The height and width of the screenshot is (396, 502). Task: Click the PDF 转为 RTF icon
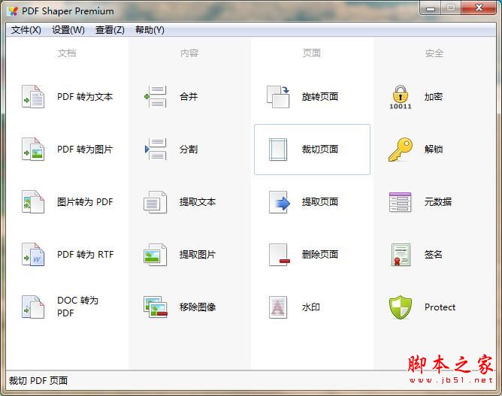click(x=33, y=255)
